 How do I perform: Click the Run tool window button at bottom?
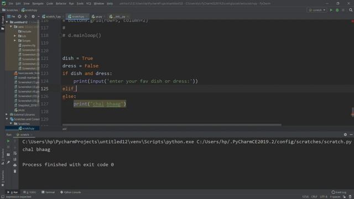(x=12, y=192)
